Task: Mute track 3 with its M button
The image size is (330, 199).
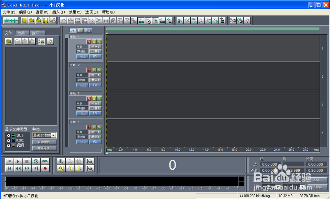Action: (99, 98)
